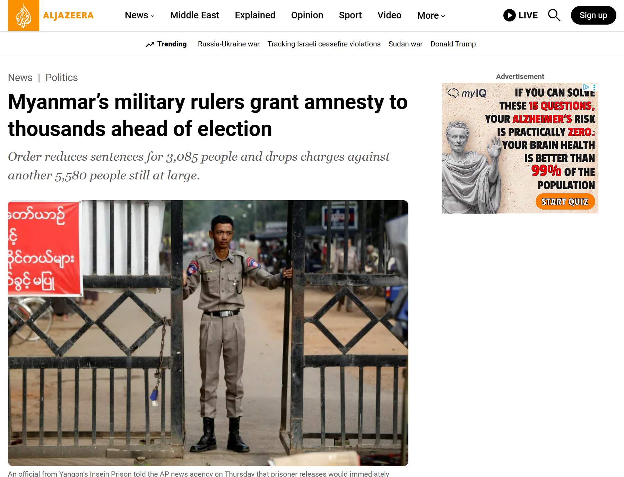Click the LIVE play icon
Image resolution: width=624 pixels, height=477 pixels.
pyautogui.click(x=509, y=15)
